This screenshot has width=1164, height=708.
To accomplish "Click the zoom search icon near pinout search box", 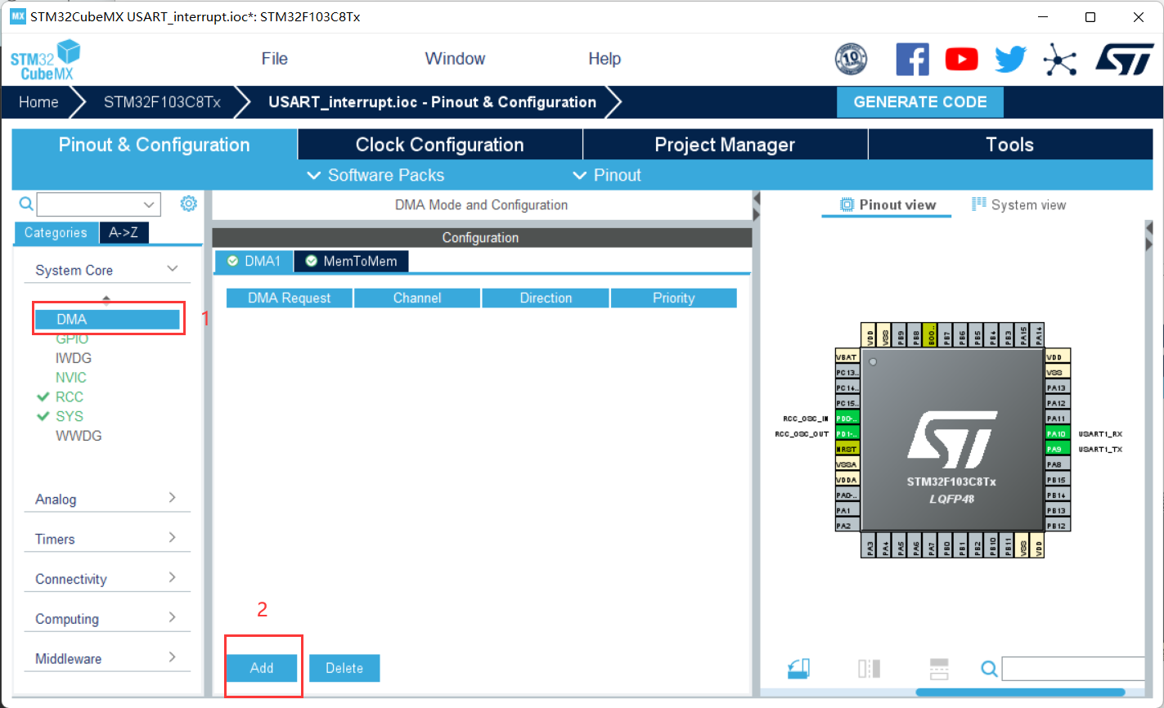I will [x=989, y=669].
